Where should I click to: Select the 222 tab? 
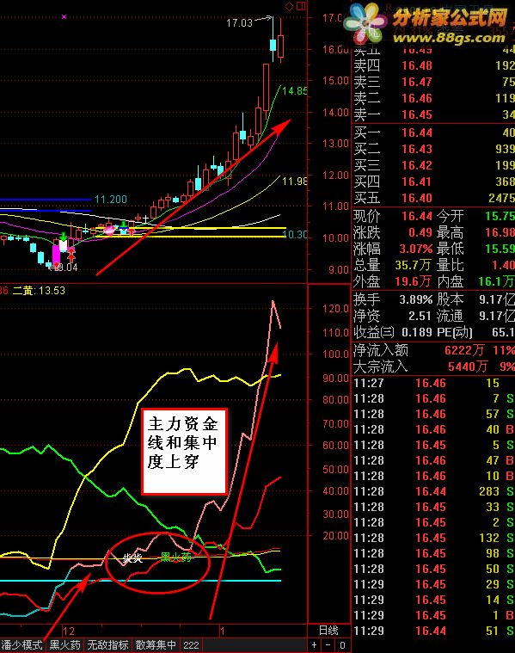click(191, 645)
